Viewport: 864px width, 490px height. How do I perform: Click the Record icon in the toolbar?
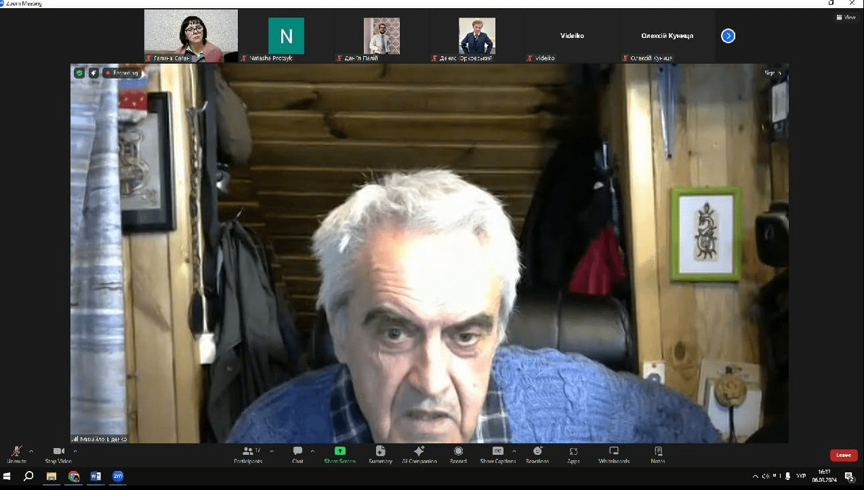[x=458, y=452]
